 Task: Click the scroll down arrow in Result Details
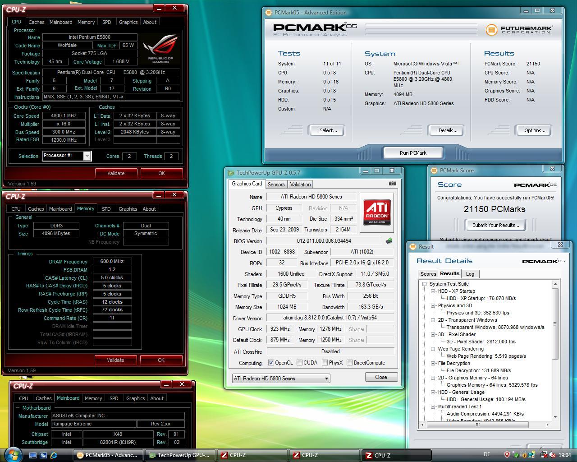click(x=555, y=417)
